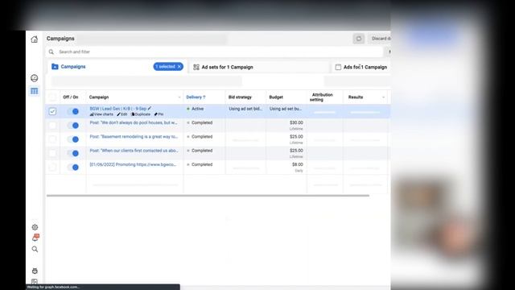Click Duplicate under BGW campaign
Viewport: 515px width, 290px height.
pos(141,114)
